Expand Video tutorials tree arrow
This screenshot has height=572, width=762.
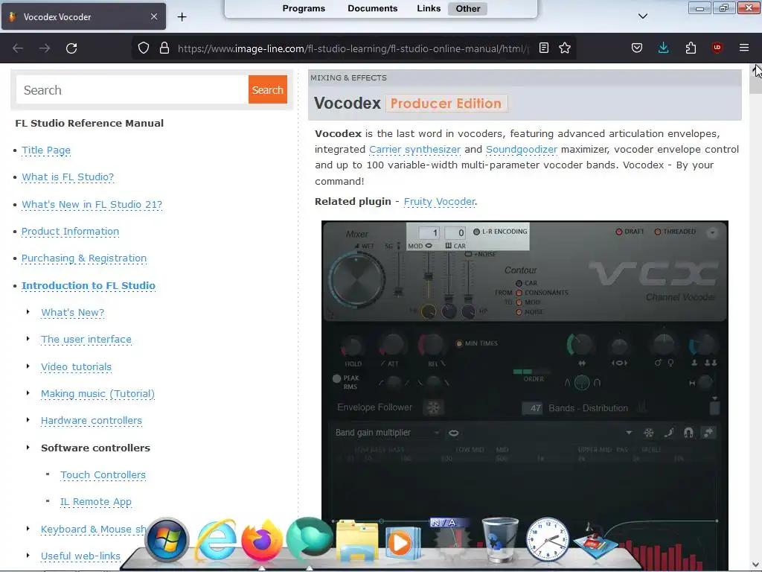[28, 366]
